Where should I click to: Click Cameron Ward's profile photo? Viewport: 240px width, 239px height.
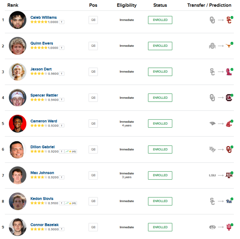pos(18,124)
